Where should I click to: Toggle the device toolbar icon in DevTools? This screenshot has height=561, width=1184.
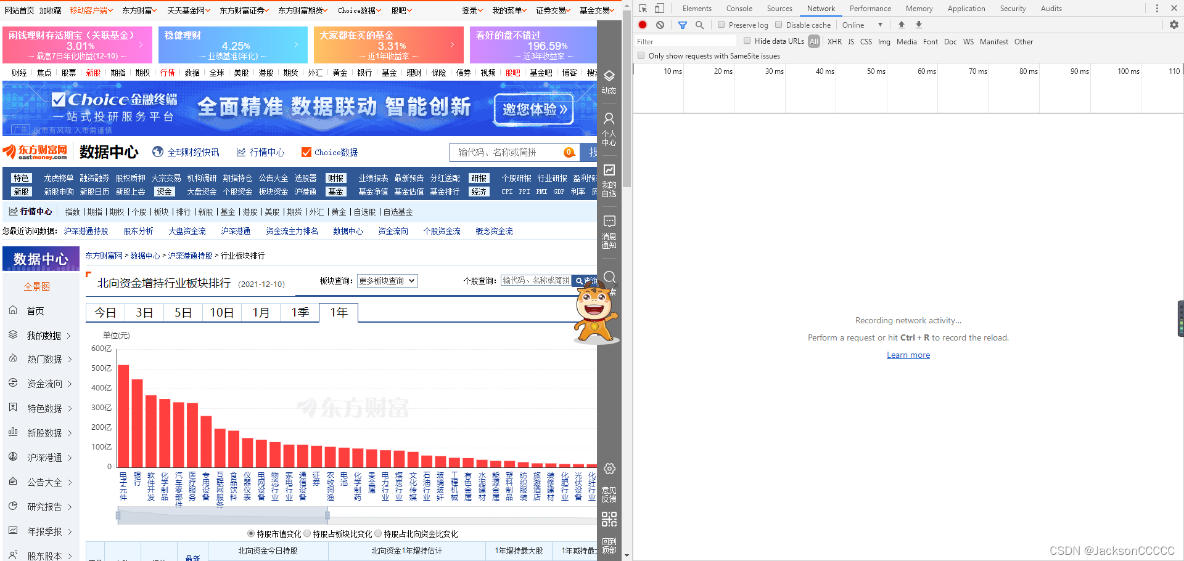[659, 9]
